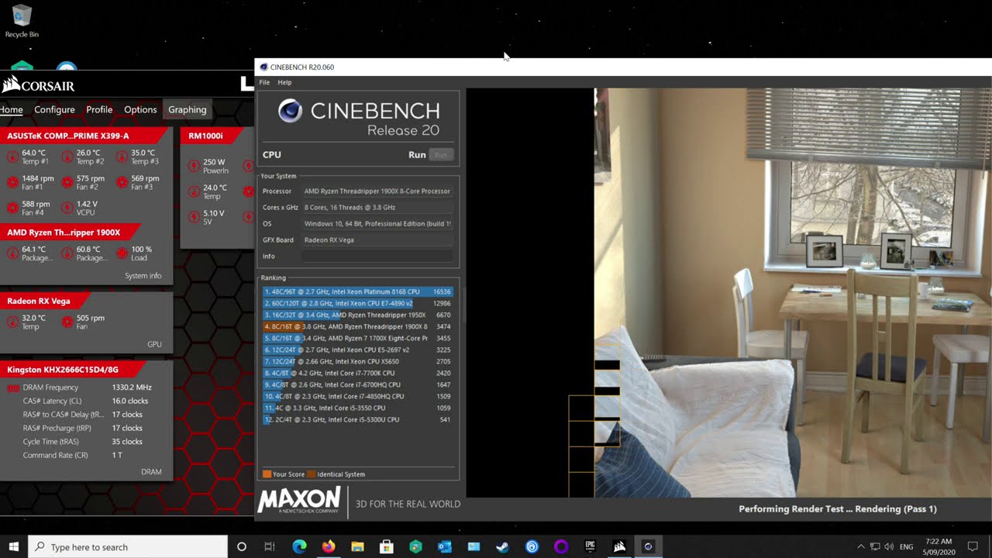Click the Radeon RX Vega 505 rpm fan icon
992x558 pixels.
click(67, 322)
